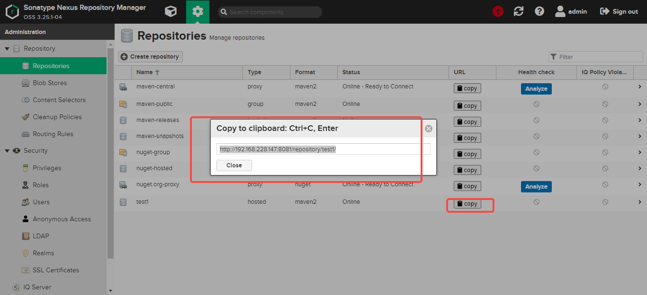Collapse the Repository tree node
This screenshot has width=647, height=295.
tap(7, 49)
